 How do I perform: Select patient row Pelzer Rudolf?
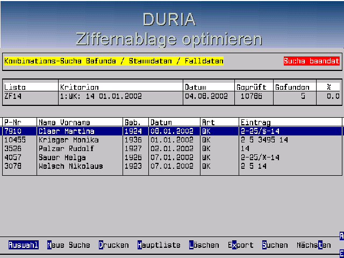coord(172,149)
